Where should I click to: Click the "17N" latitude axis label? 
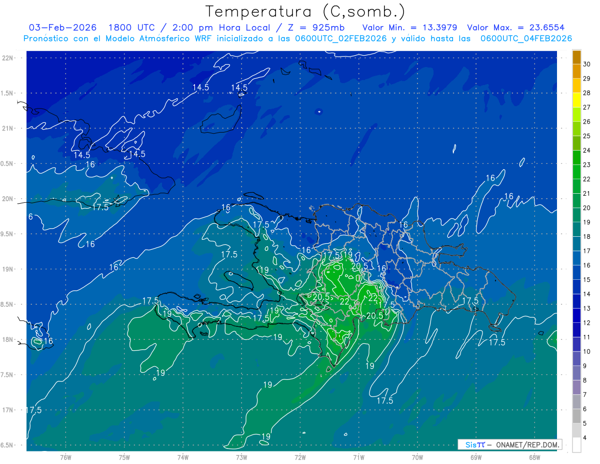[x=8, y=410]
